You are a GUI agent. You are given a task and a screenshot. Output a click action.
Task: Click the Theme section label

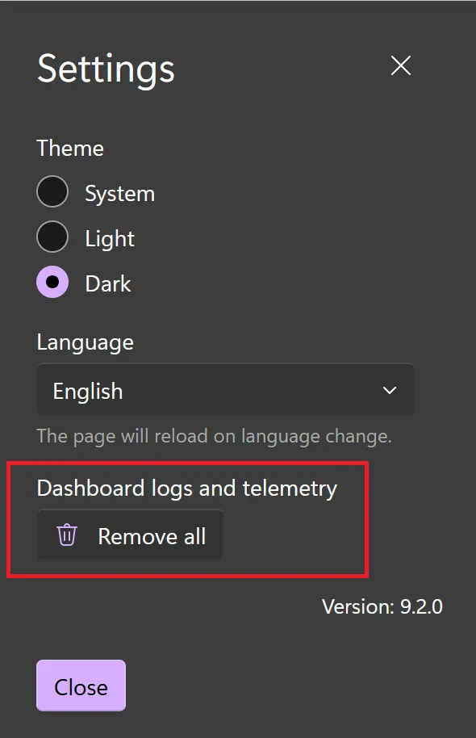coord(70,149)
